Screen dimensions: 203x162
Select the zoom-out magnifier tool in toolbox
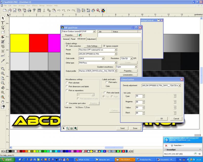(x=3, y=83)
